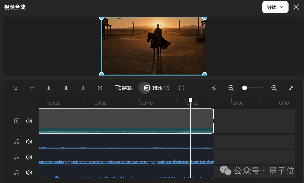Open the 导出 export dropdown

(275, 7)
